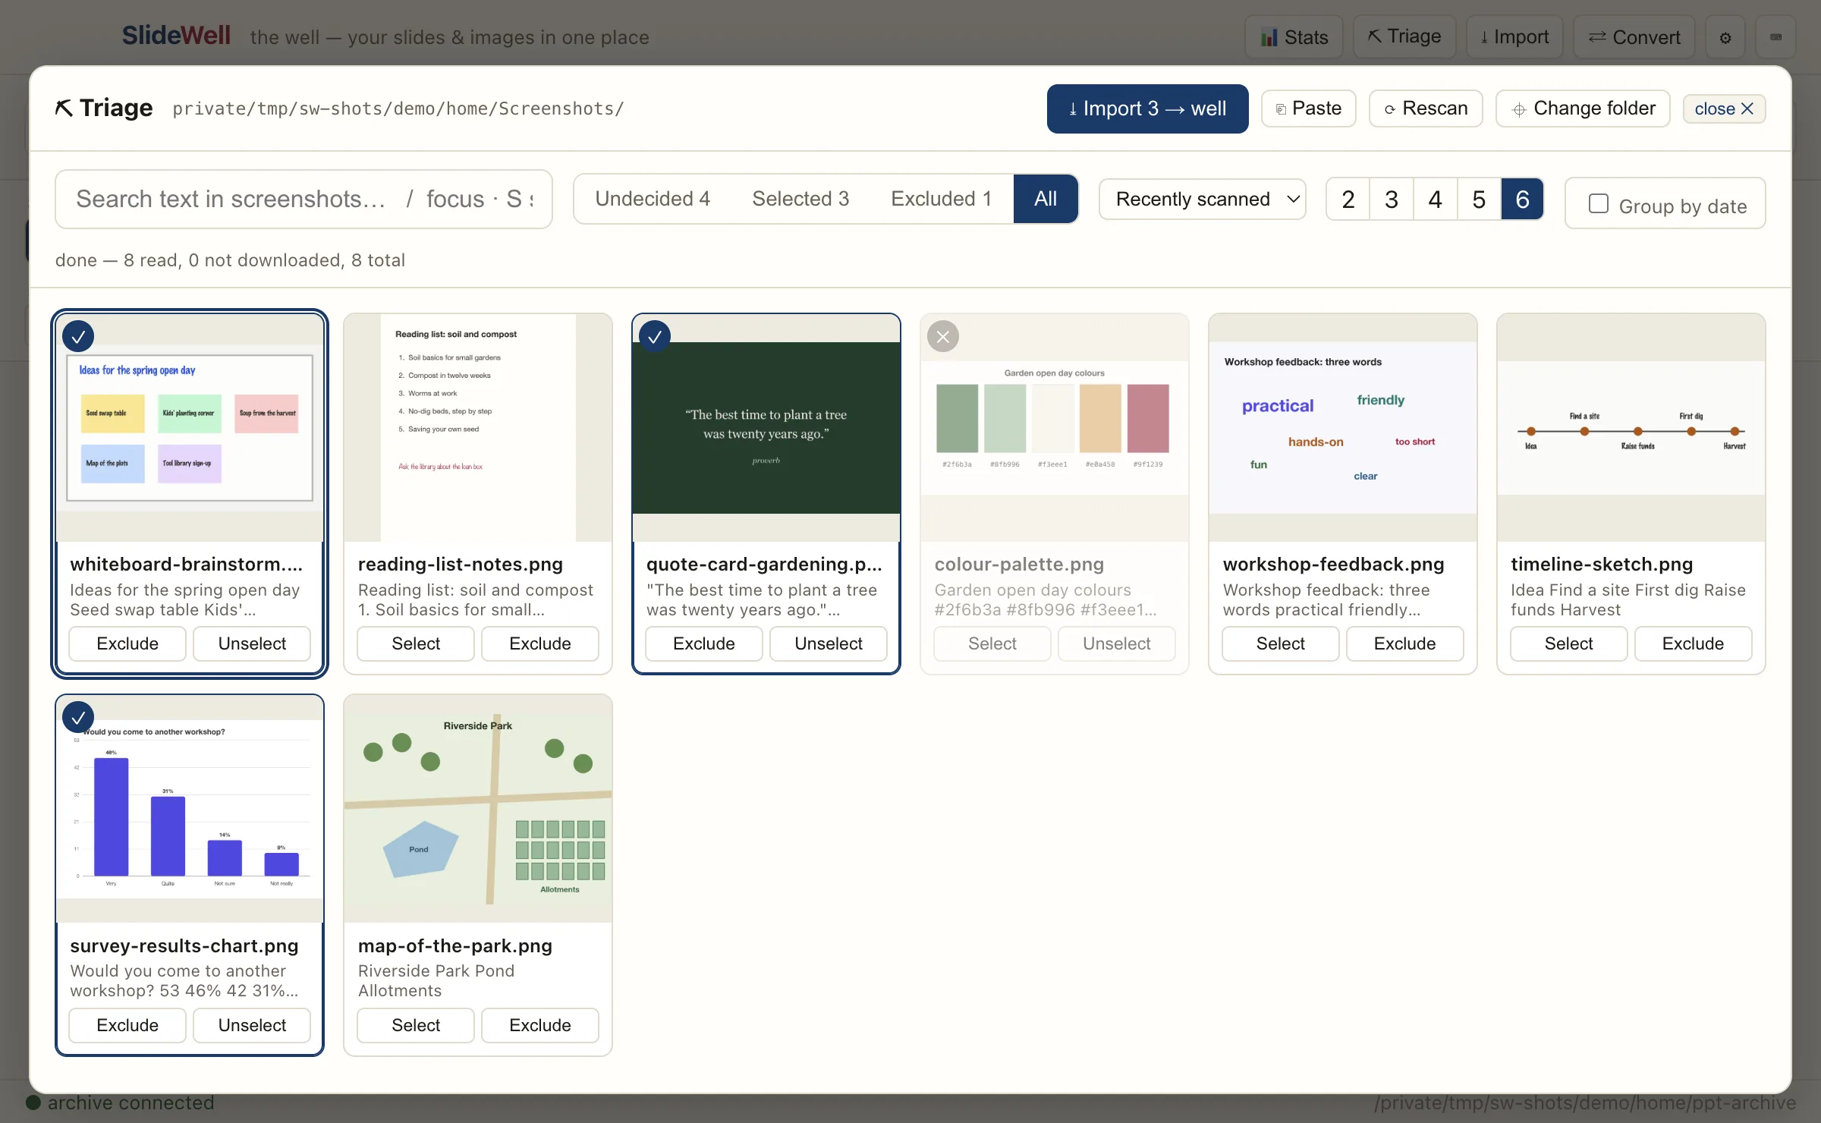This screenshot has width=1821, height=1123.
Task: Open the reading-list-notes thumbnail
Action: pos(478,428)
